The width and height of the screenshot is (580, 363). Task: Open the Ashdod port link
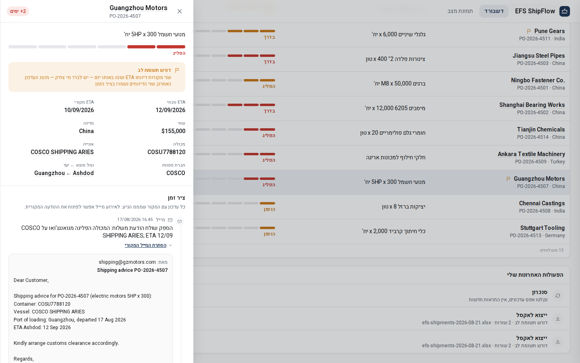[x=83, y=173]
